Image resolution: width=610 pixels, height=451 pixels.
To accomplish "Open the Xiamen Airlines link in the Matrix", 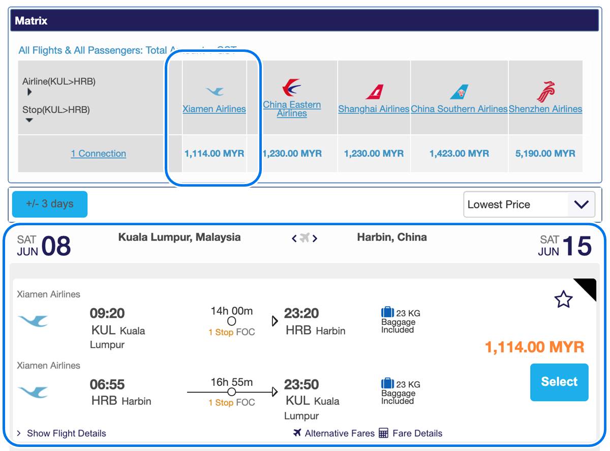I will tap(215, 109).
